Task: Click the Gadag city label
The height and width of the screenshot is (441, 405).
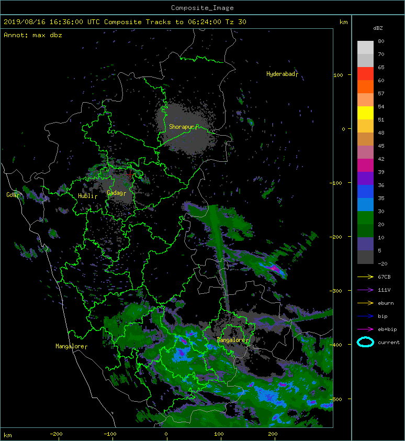Action: click(x=116, y=193)
